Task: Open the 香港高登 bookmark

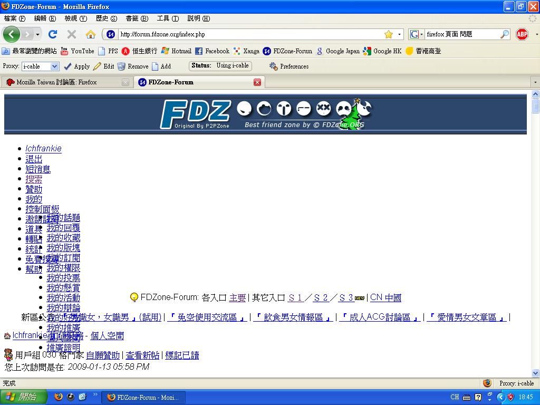Action: pyautogui.click(x=423, y=51)
